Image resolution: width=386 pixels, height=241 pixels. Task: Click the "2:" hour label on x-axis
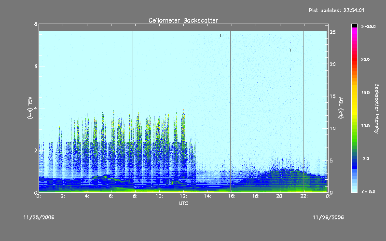click(63, 196)
